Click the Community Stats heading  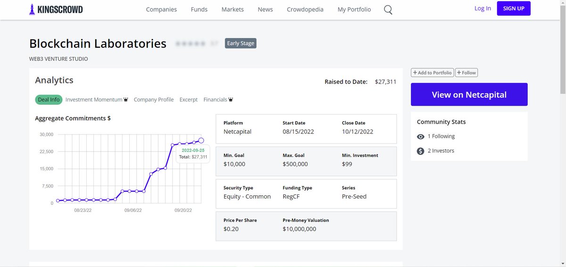pyautogui.click(x=441, y=122)
